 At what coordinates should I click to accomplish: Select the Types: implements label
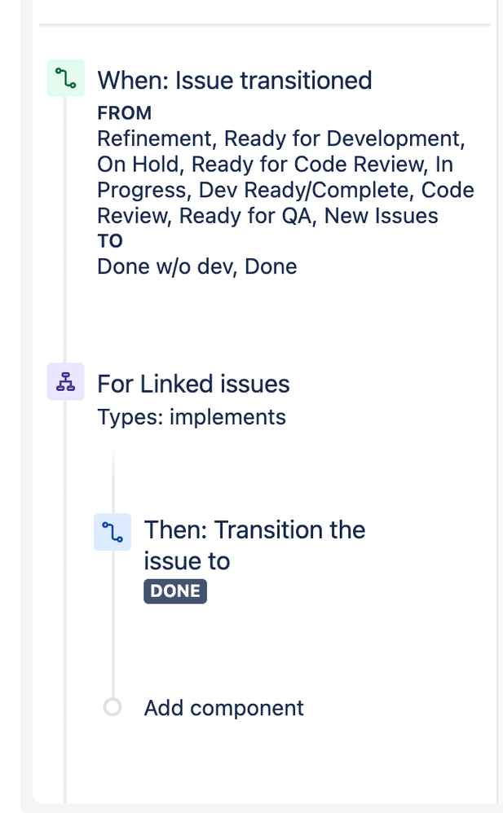[x=192, y=416]
